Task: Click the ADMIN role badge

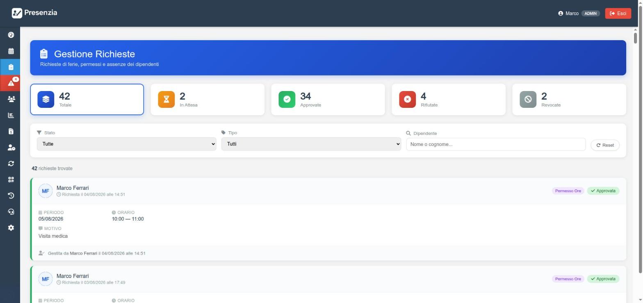Action: pyautogui.click(x=591, y=14)
